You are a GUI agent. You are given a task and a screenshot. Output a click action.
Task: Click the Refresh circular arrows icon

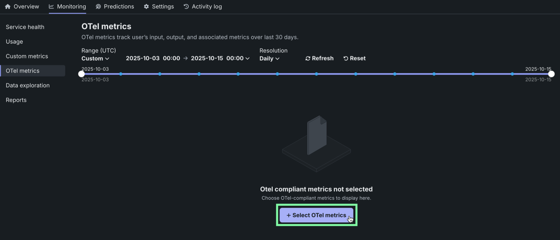tap(308, 59)
